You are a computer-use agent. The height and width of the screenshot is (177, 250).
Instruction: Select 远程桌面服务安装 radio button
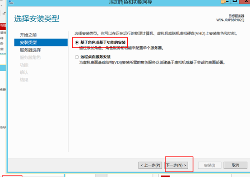(77, 57)
